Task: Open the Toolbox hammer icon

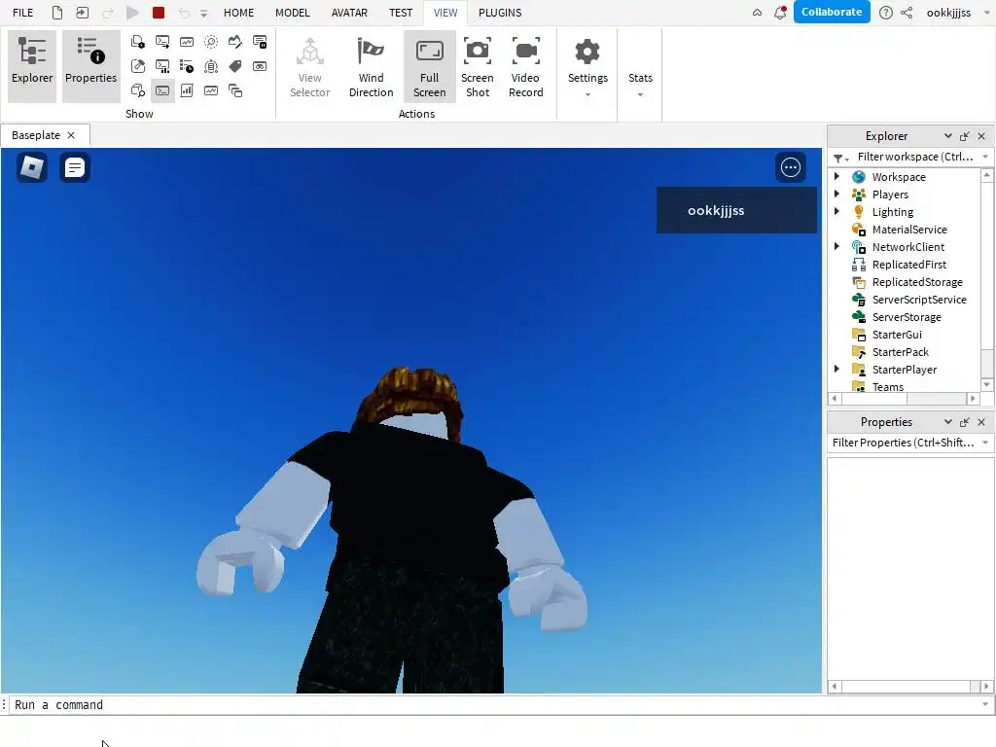Action: pos(138,66)
